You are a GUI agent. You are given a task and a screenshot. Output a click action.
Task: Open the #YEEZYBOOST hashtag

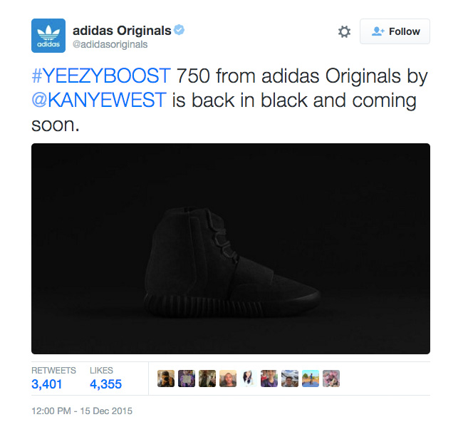[x=101, y=76]
